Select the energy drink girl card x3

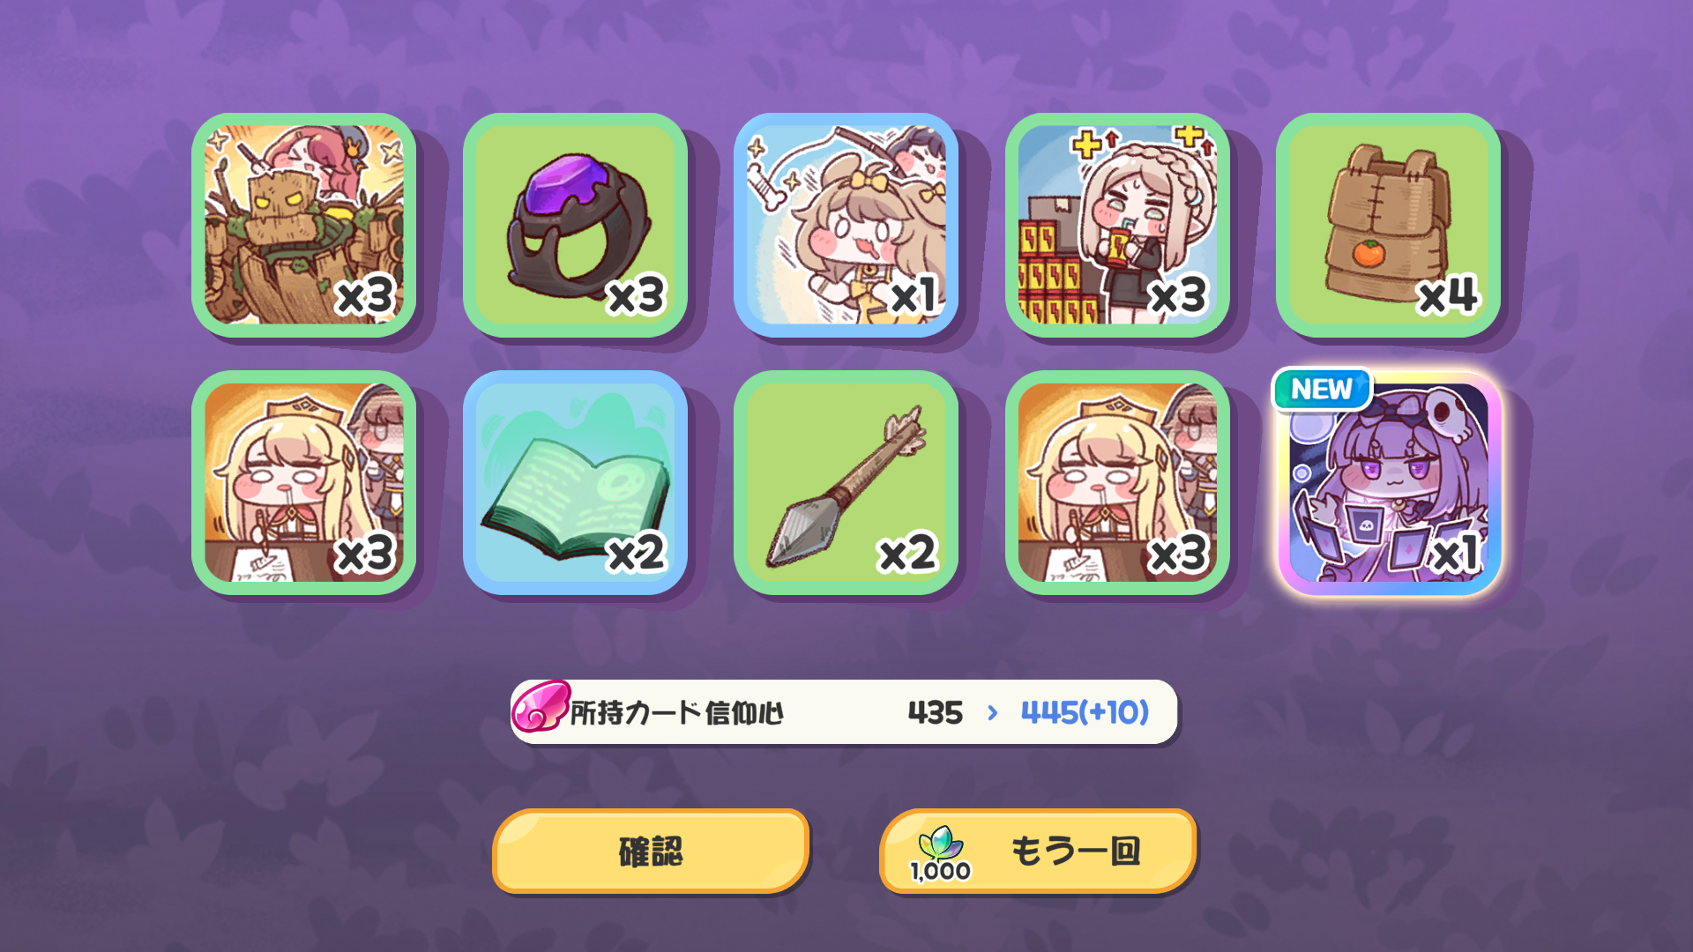pos(1117,225)
